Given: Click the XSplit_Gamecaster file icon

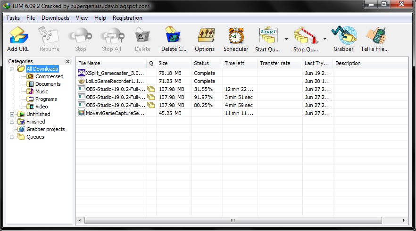Looking at the screenshot, I should point(82,73).
